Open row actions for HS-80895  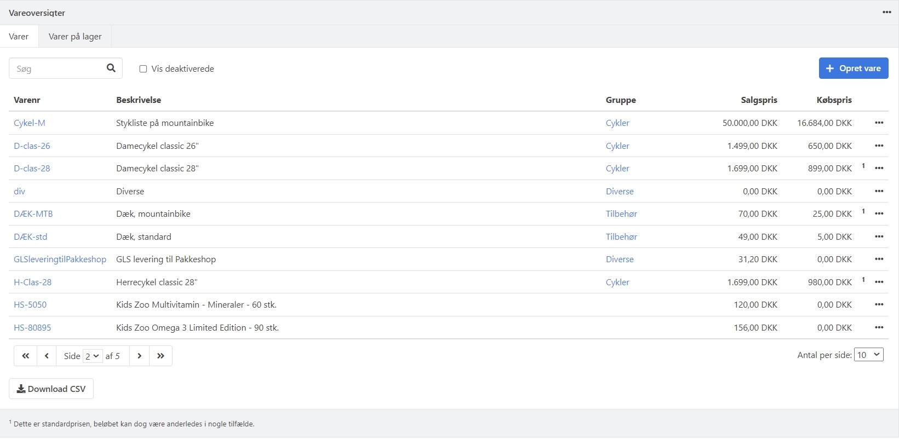click(879, 327)
